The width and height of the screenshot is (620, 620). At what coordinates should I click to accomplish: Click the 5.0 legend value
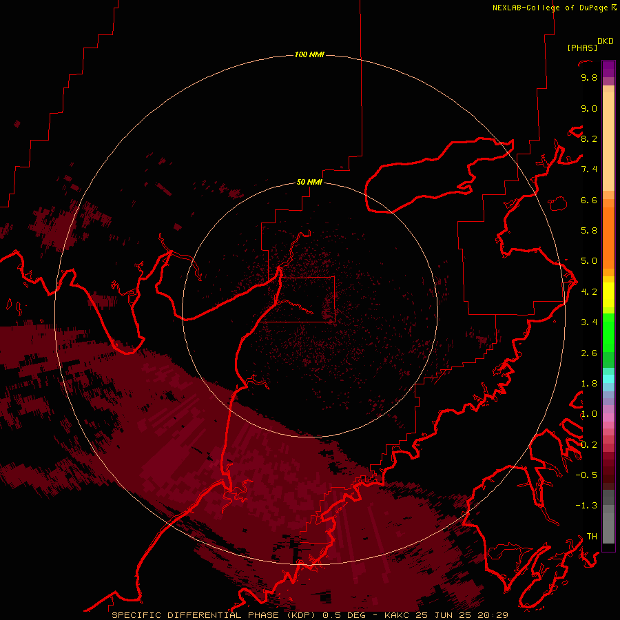[x=589, y=261]
